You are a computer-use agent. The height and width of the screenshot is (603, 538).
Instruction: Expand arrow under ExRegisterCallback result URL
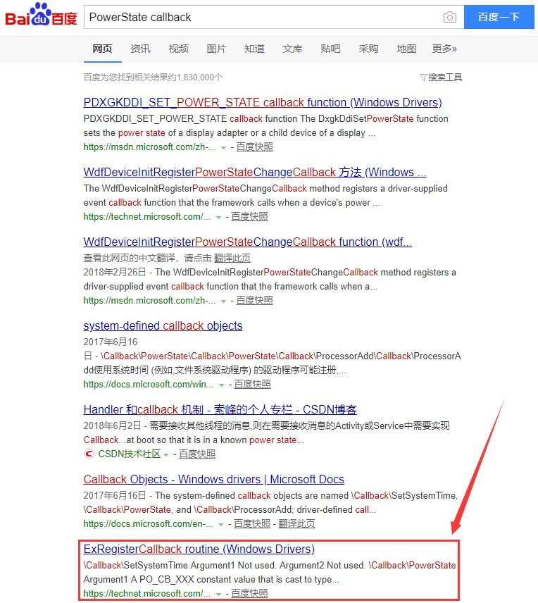pyautogui.click(x=218, y=594)
